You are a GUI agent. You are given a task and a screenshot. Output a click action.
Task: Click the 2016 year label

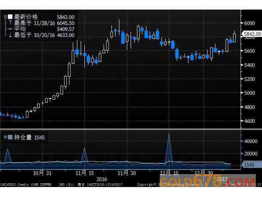(x=102, y=179)
